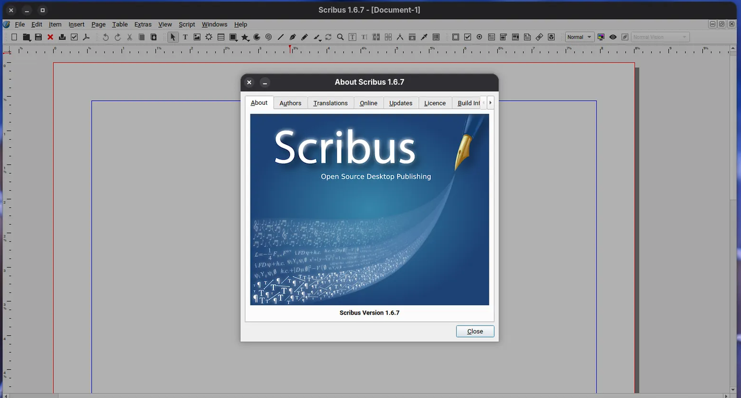The height and width of the screenshot is (398, 741).
Task: Switch to the Licence tab
Action: click(435, 103)
